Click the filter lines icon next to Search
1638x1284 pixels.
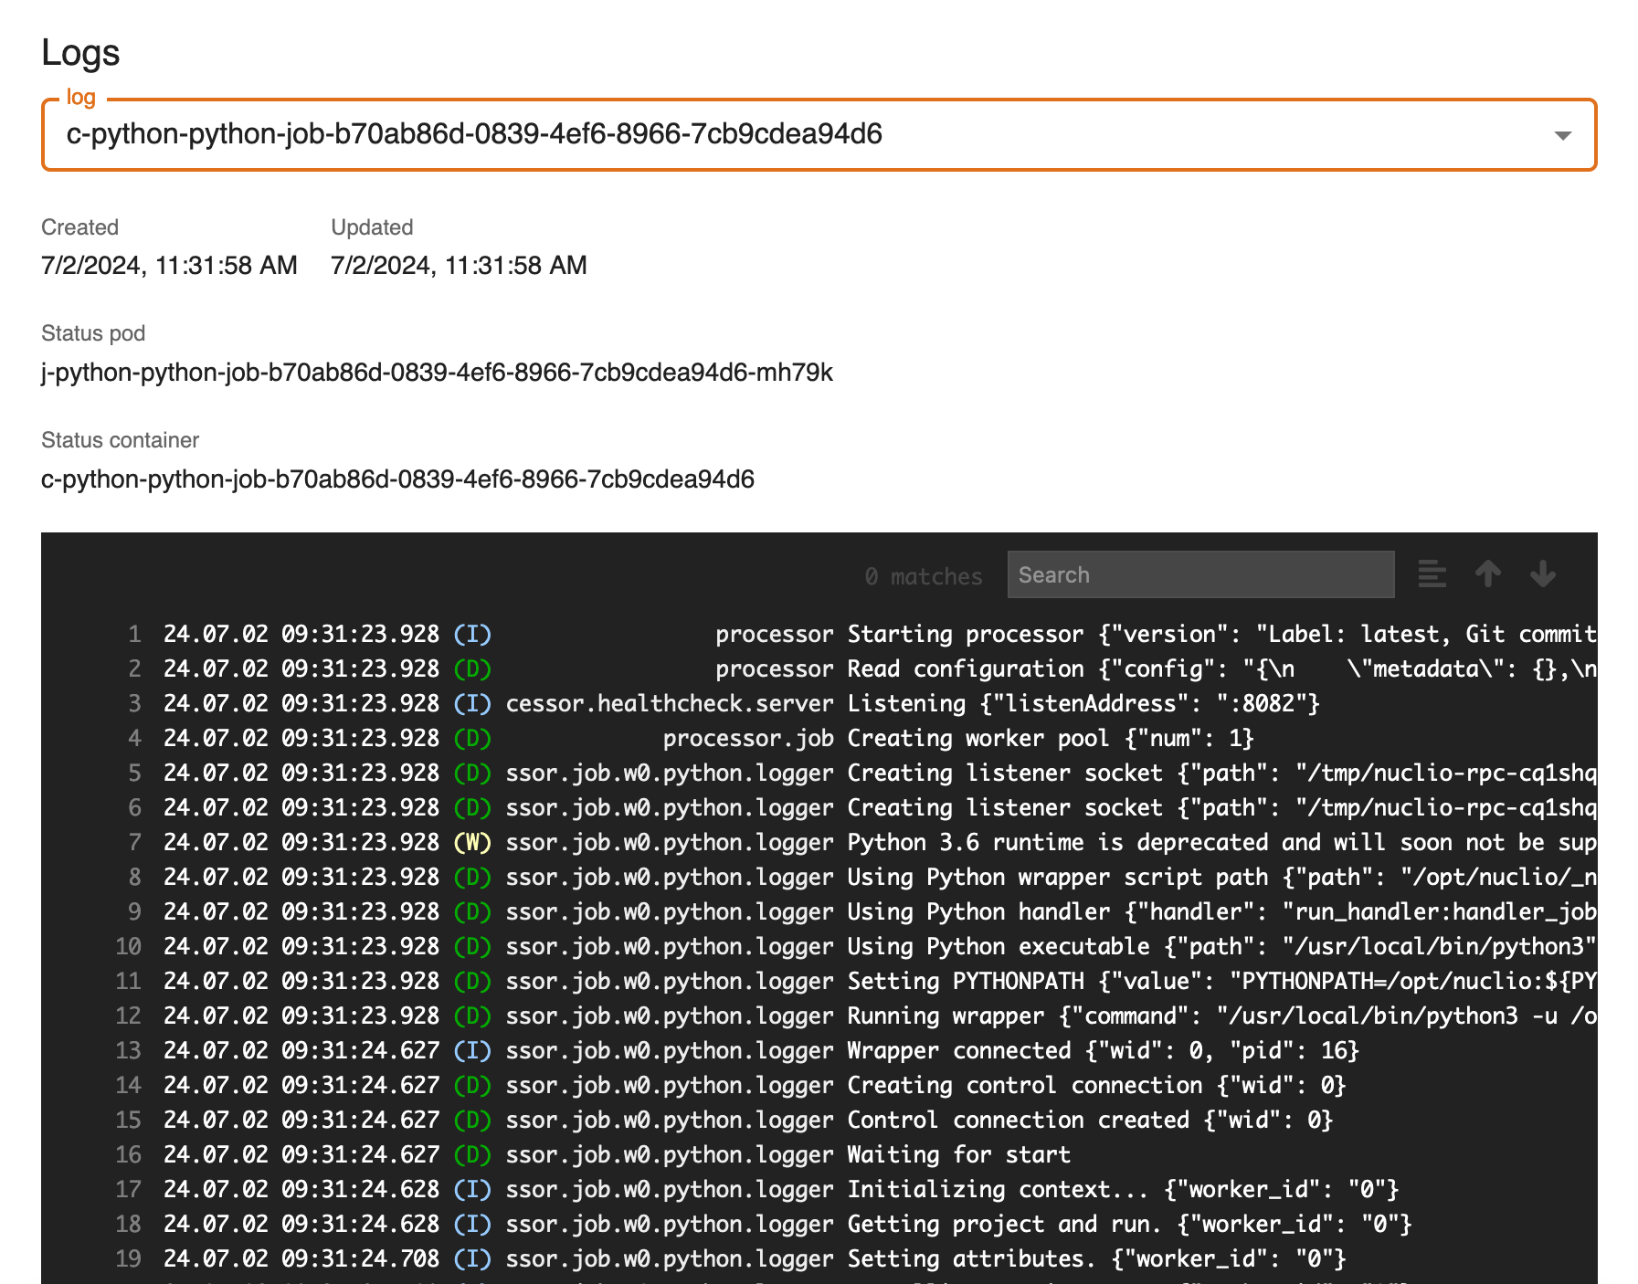coord(1432,574)
